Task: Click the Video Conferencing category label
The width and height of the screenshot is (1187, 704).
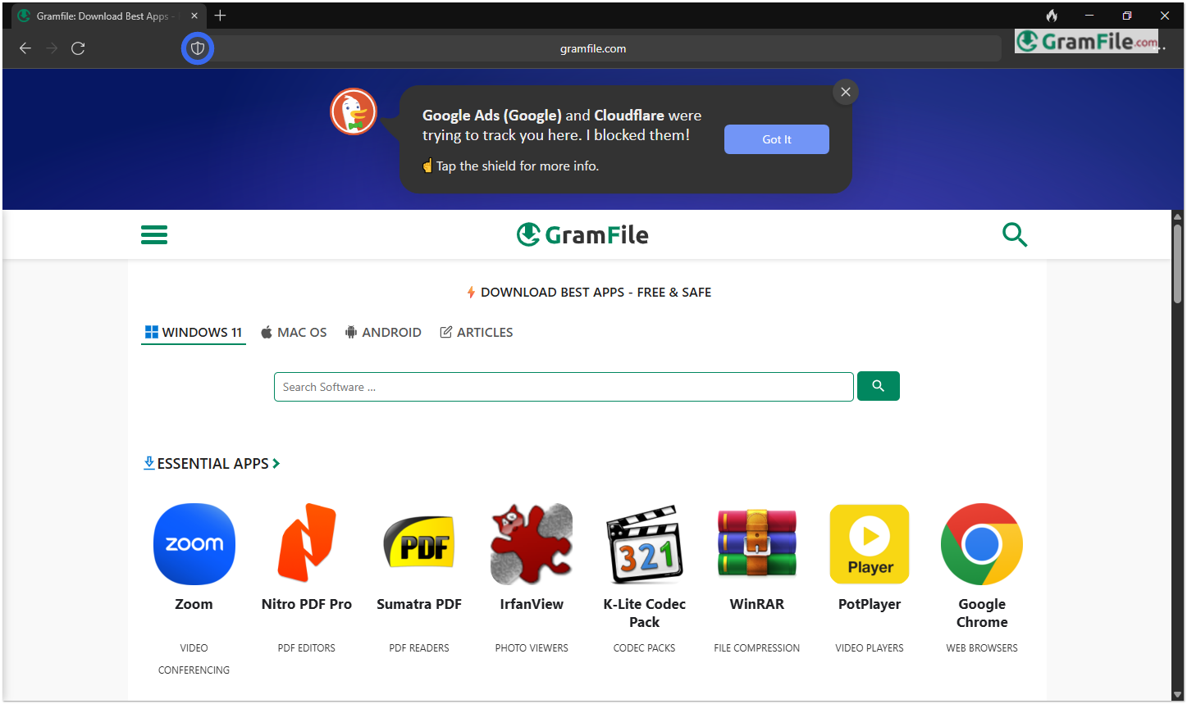Action: tap(194, 659)
